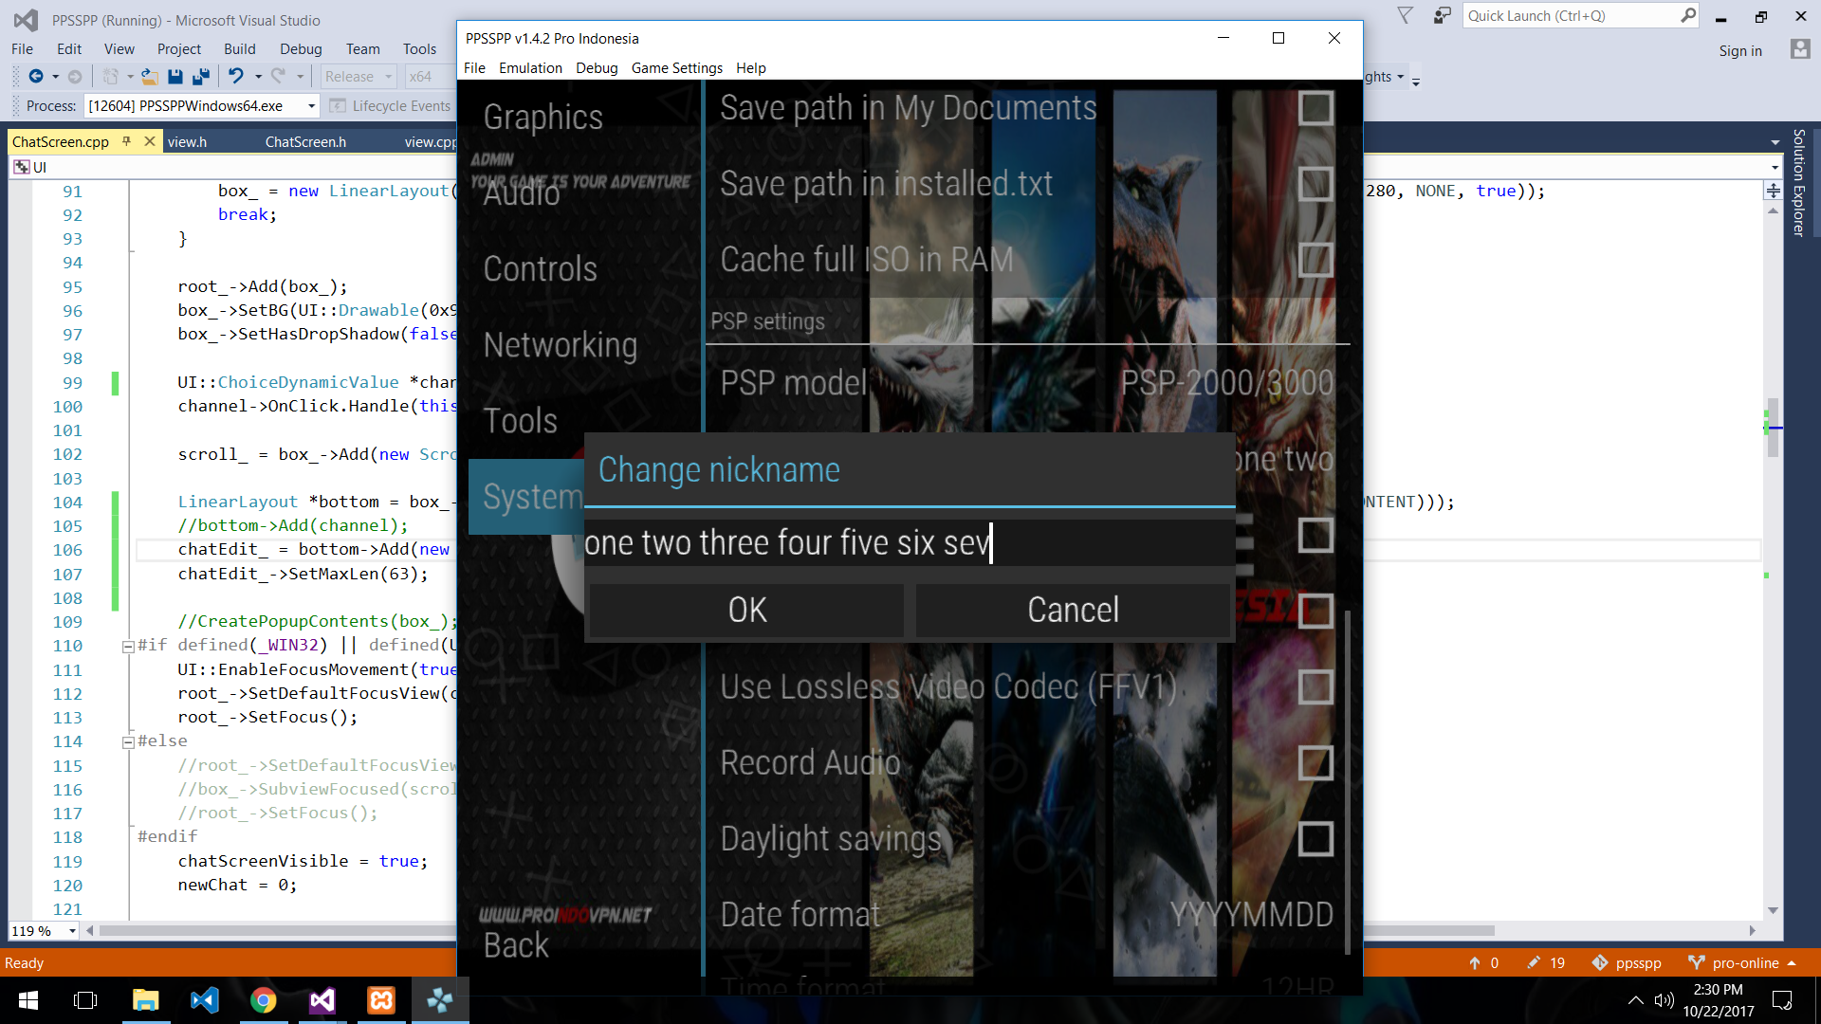Open the Process dropdown
The image size is (1821, 1024).
pyautogui.click(x=310, y=106)
